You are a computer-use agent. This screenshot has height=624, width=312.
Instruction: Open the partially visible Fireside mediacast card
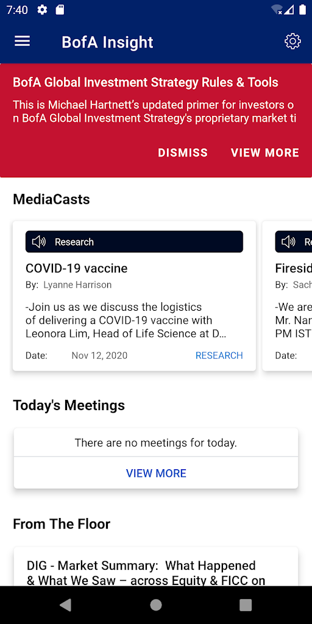click(x=288, y=296)
